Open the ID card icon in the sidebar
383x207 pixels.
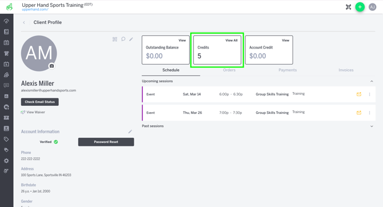click(x=6, y=128)
